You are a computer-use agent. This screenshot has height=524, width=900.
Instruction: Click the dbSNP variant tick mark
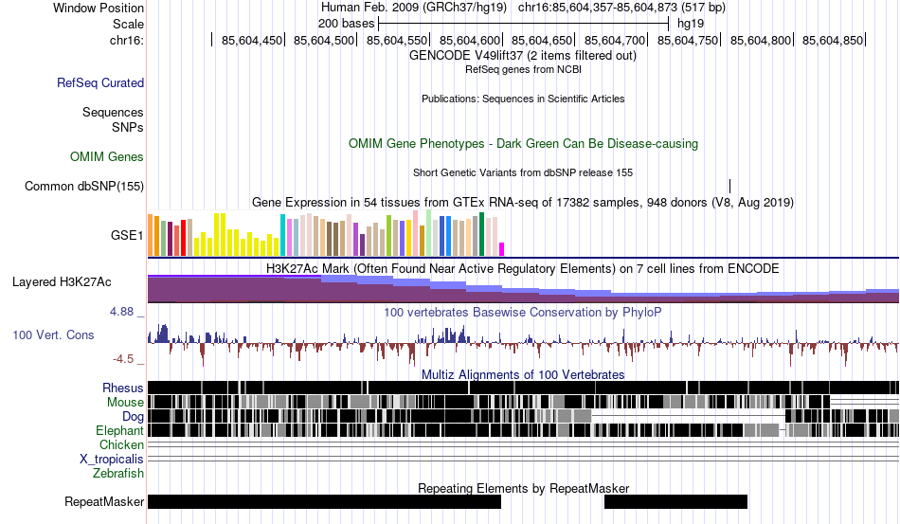(x=729, y=186)
